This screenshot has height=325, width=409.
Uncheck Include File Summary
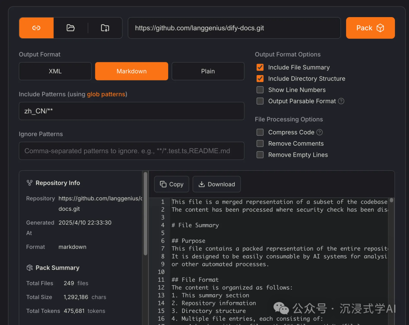coord(260,68)
